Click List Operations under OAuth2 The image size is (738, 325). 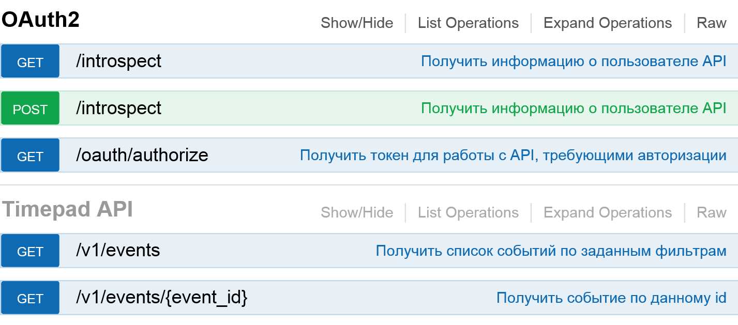point(467,23)
